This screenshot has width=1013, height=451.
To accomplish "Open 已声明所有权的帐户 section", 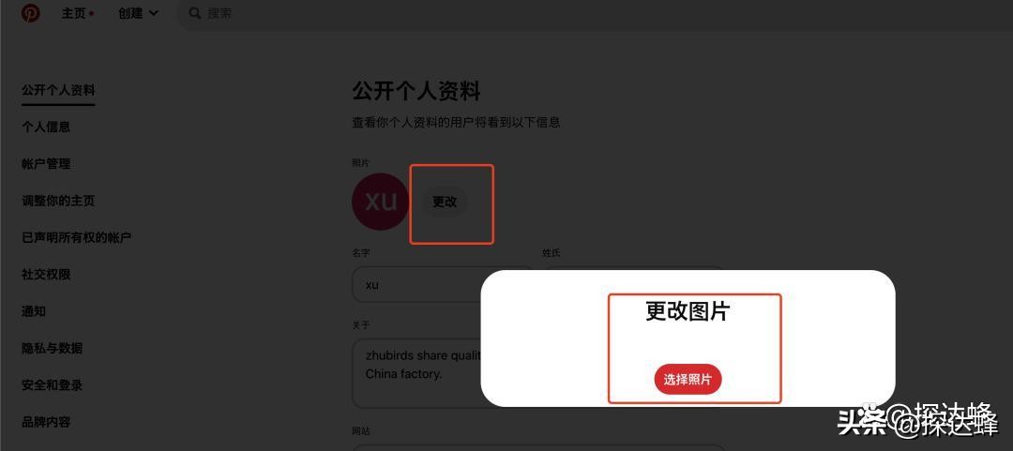I will 76,238.
